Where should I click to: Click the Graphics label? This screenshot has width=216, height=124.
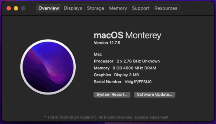click(x=102, y=75)
